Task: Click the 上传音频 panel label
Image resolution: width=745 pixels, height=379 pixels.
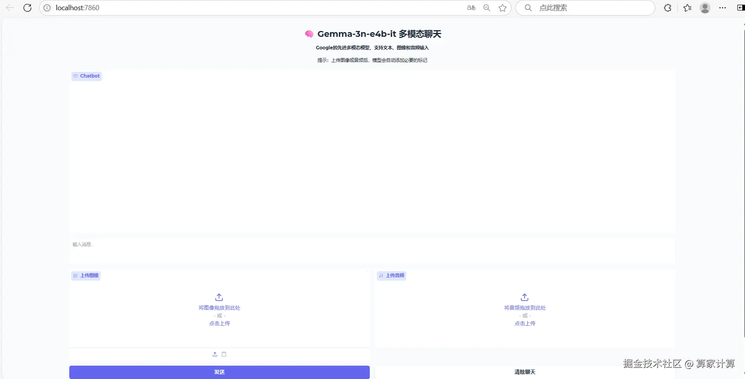Action: pyautogui.click(x=391, y=276)
